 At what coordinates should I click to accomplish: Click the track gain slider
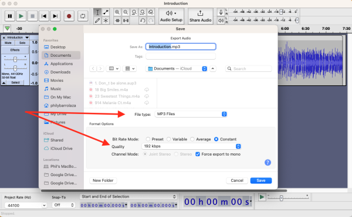[15, 59]
